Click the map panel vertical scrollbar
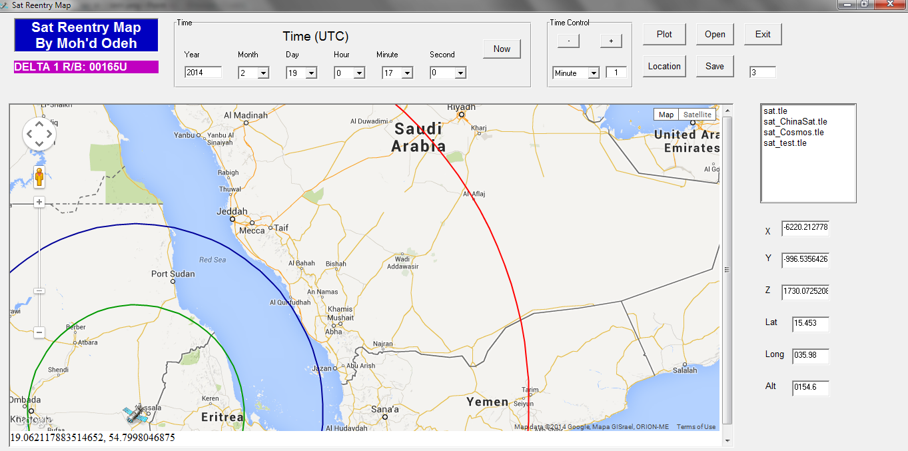 pos(727,270)
